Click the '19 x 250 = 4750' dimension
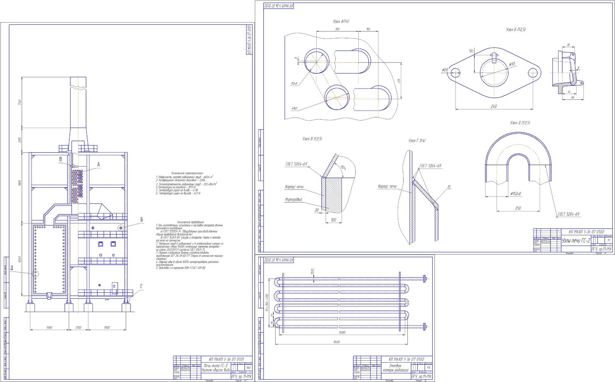 [267, 303]
